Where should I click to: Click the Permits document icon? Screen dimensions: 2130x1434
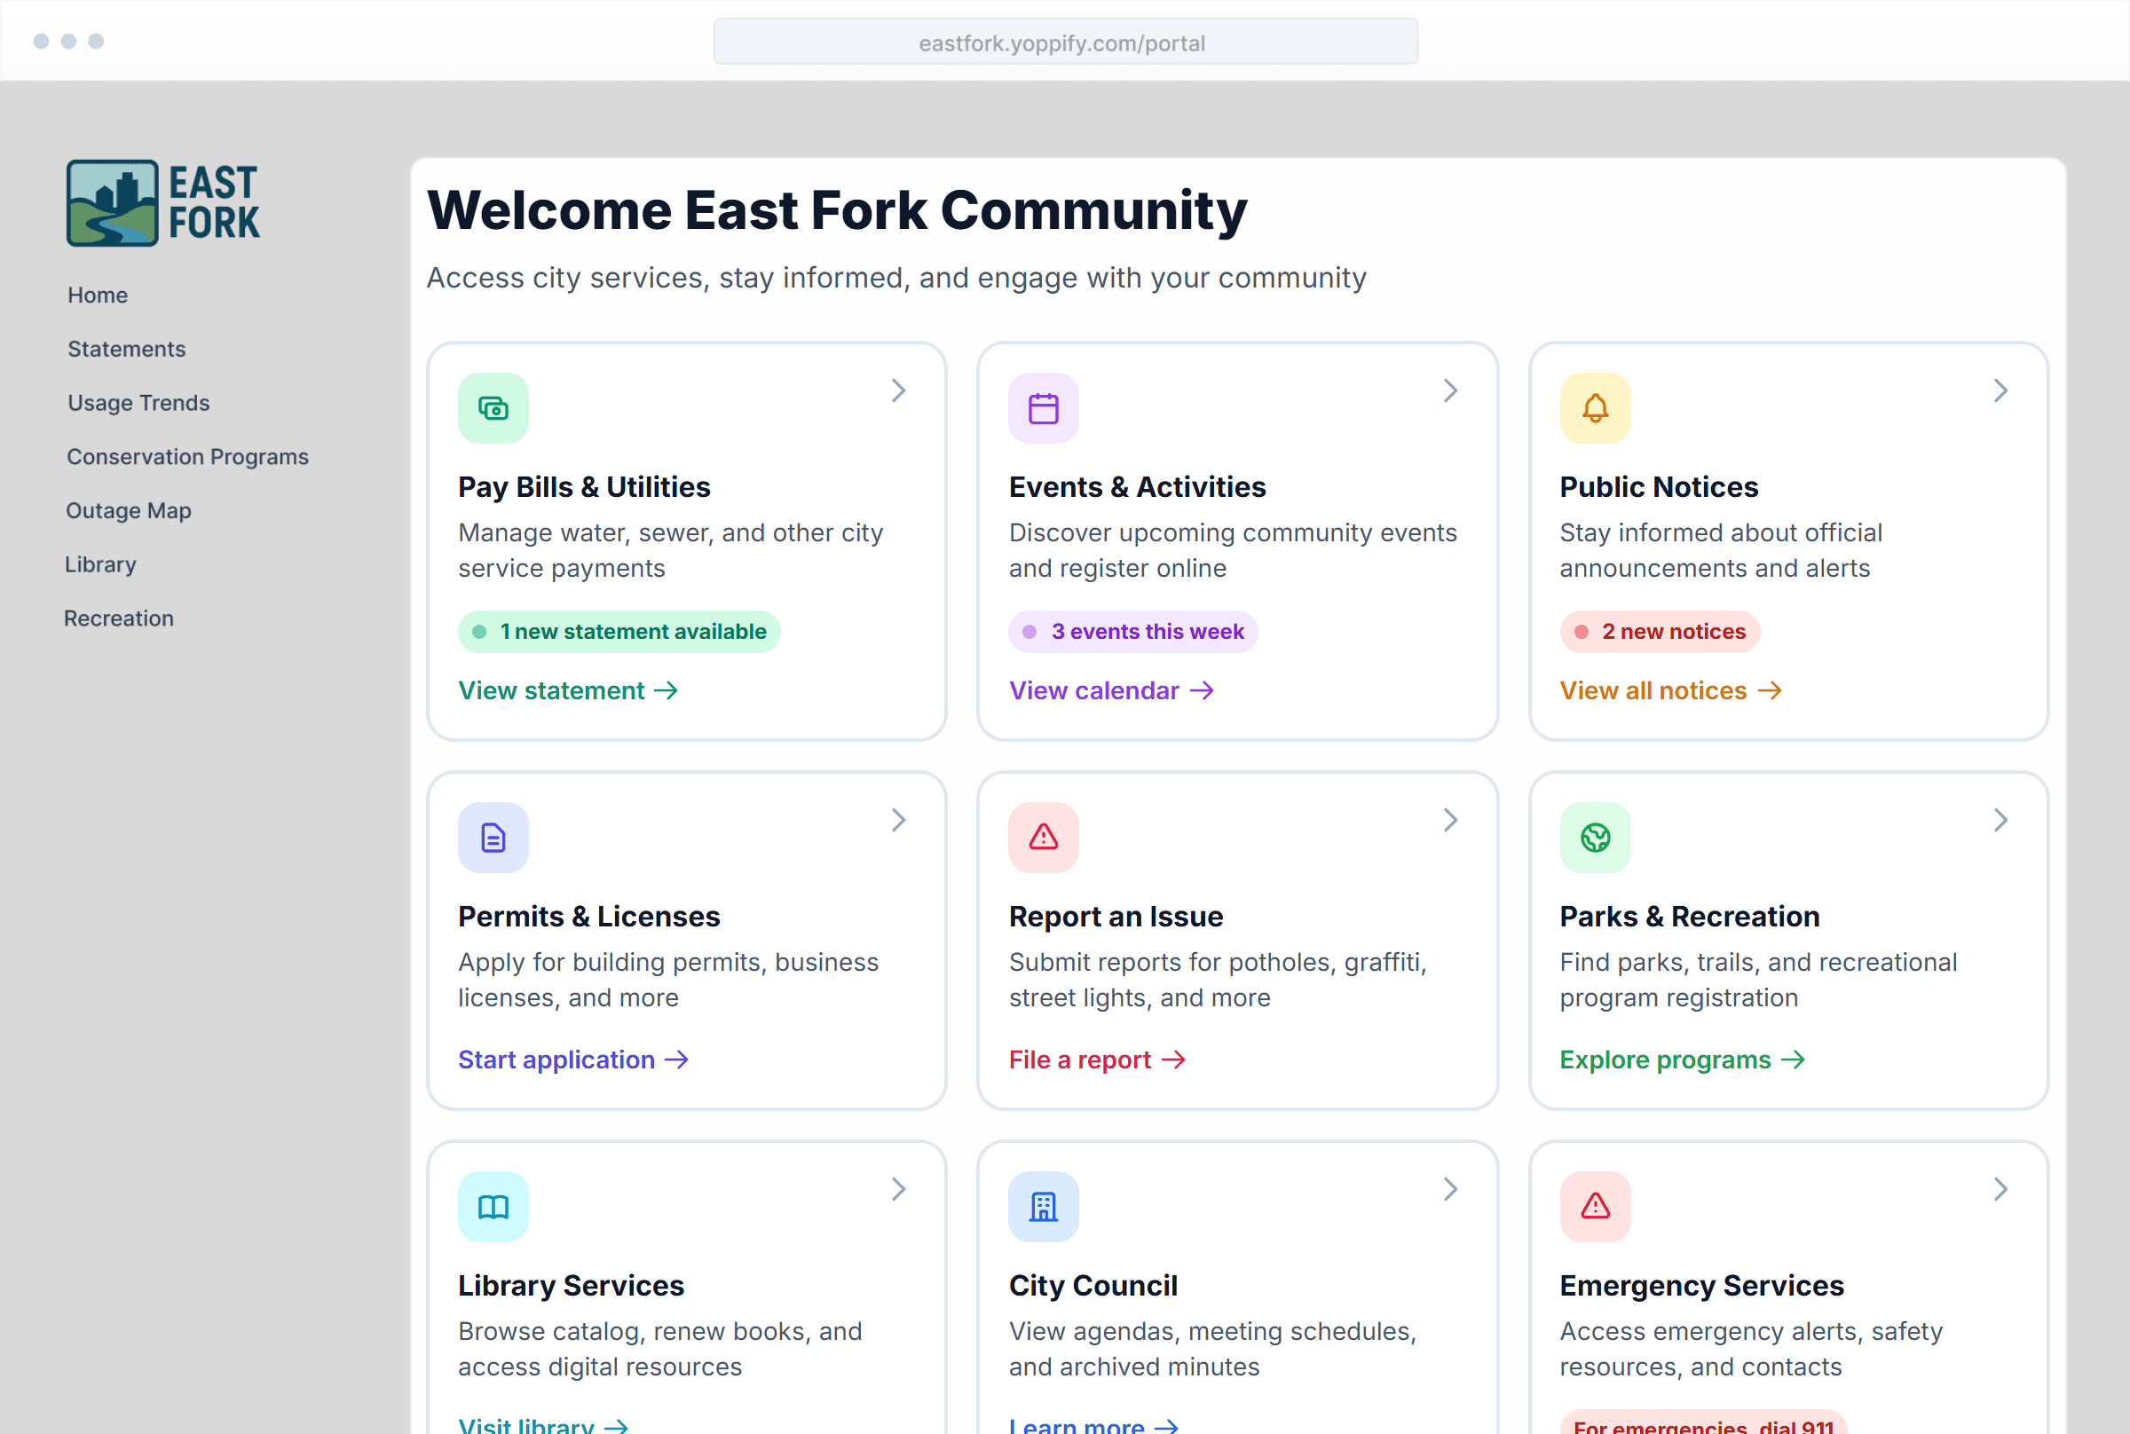point(493,837)
